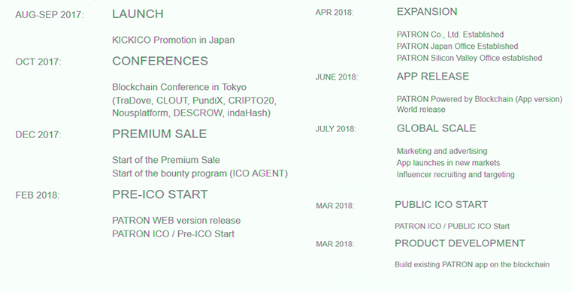
Task: Click the OCT 2017 date label
Action: point(38,62)
